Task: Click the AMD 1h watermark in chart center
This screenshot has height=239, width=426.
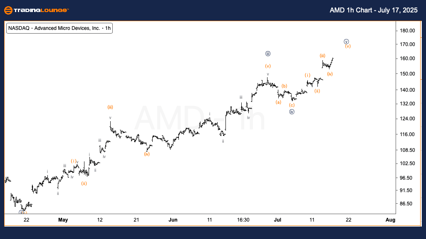Action: (x=200, y=120)
